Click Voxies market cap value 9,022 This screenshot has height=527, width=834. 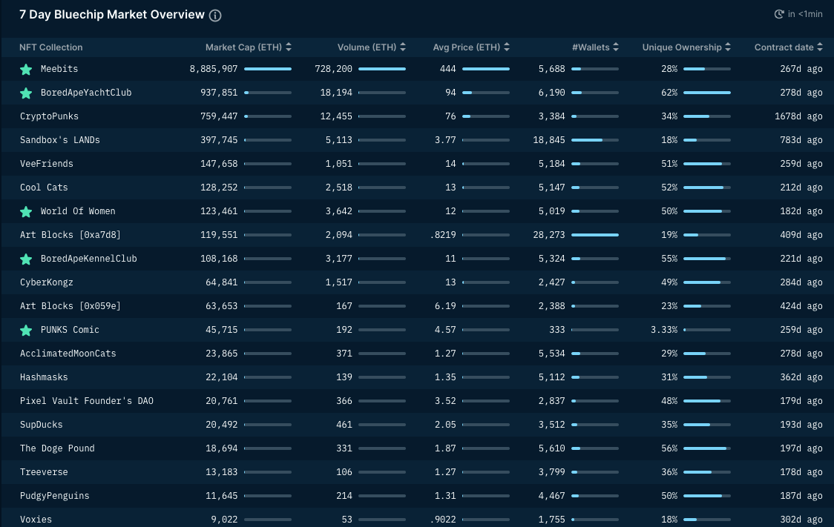224,519
